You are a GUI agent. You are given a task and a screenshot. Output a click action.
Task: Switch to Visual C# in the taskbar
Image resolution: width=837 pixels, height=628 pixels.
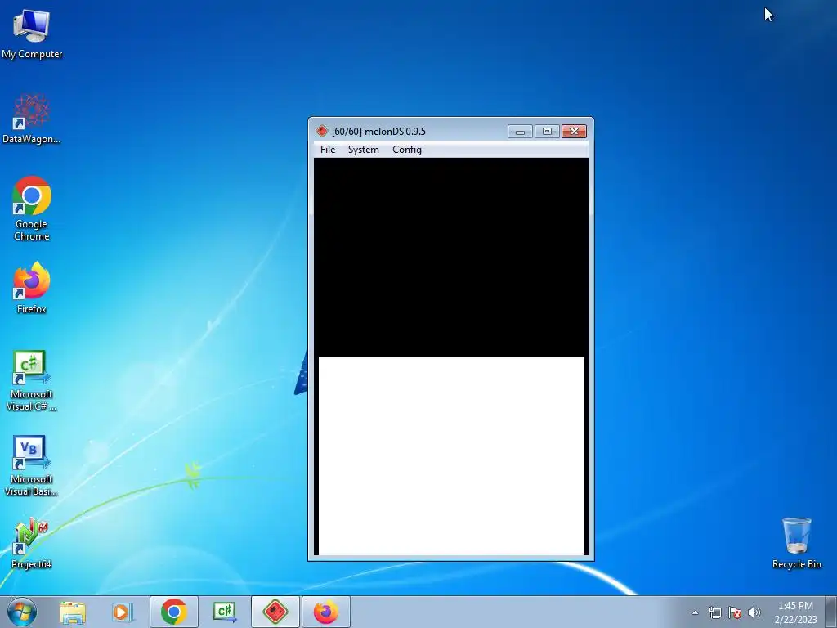pyautogui.click(x=224, y=612)
